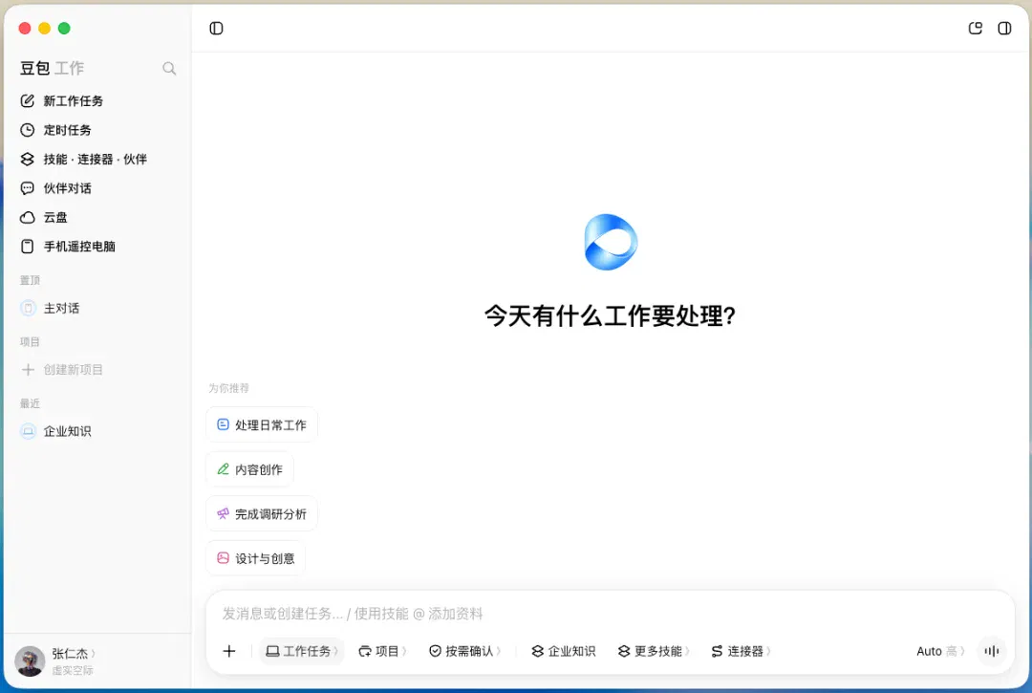Click the clock icon beside 定时任务
Viewport: 1032px width, 693px height.
click(27, 130)
